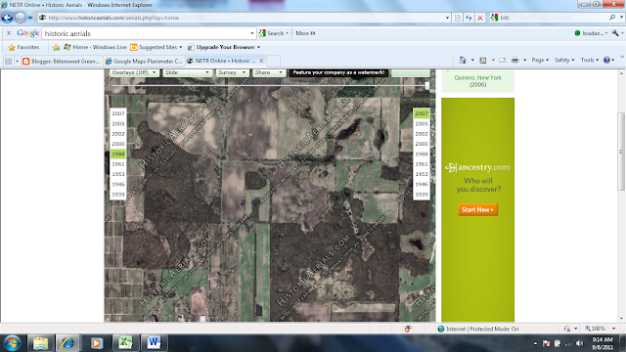Screen dimensions: 626x352
Task: Open Excel from the Windows taskbar
Action: (125, 343)
